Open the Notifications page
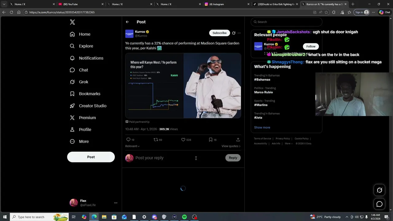The image size is (393, 221). click(87, 58)
